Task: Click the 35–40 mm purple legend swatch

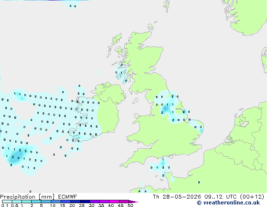Action: coord(104,202)
